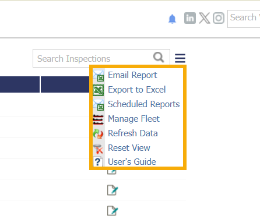Toggle the hamburger menu icon
Viewport: 260px width, 219px height.
click(x=180, y=58)
